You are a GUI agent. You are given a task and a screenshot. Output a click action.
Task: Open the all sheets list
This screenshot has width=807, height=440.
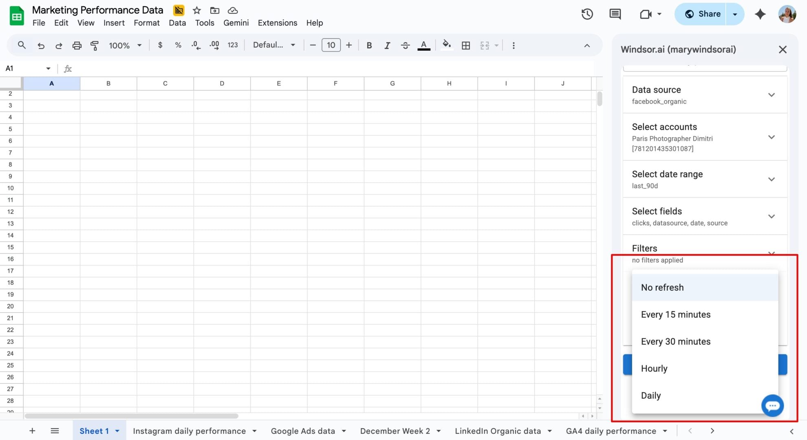point(55,431)
